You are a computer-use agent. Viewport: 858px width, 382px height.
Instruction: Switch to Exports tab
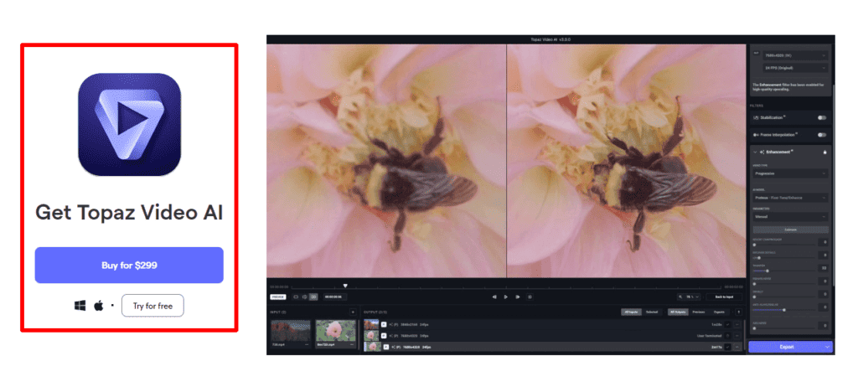[x=719, y=312]
